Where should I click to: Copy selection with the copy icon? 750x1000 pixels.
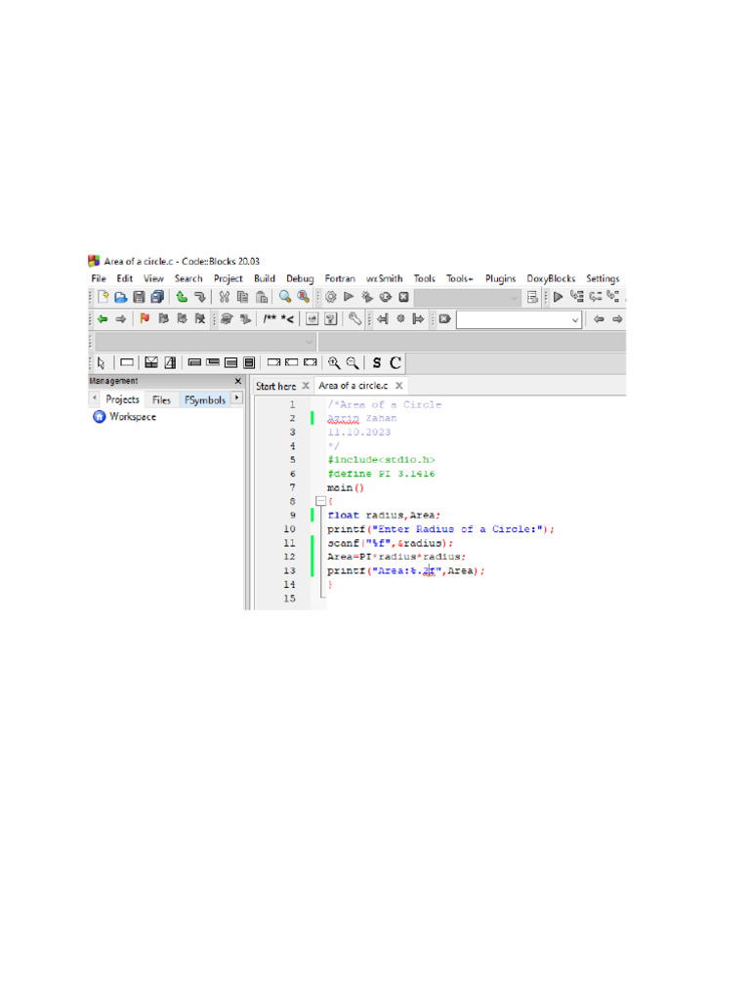242,297
